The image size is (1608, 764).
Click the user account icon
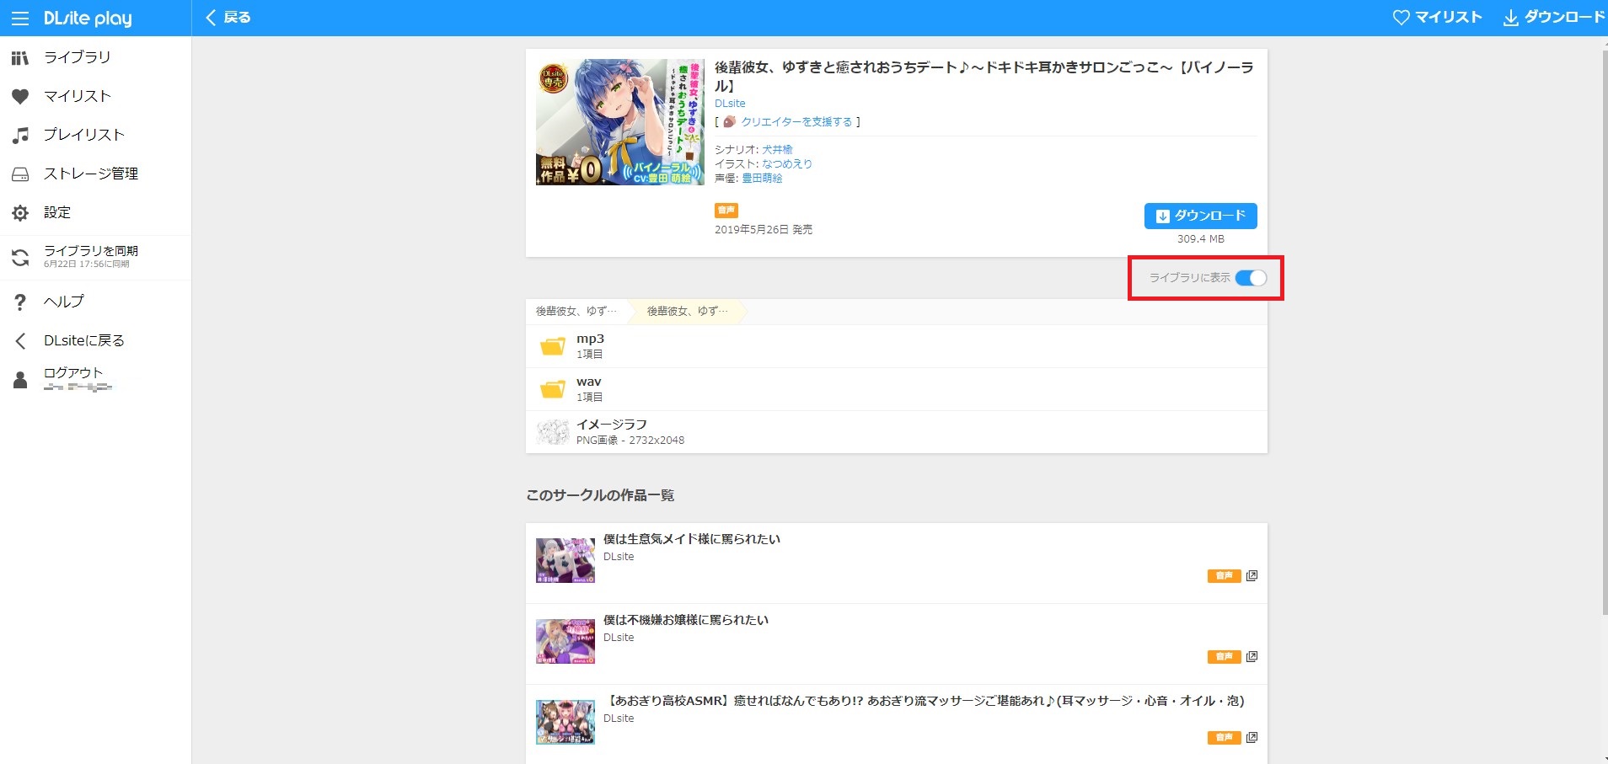20,380
